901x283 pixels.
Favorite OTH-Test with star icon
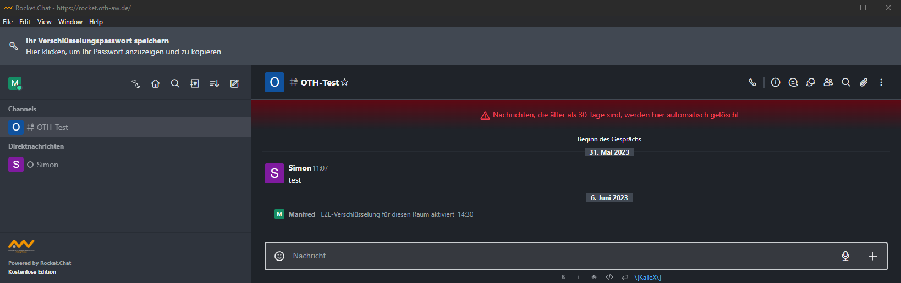coord(345,82)
